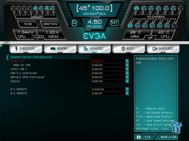189x141 pixels.
Task: Click the F1 General Help hint
Action: pos(150,109)
